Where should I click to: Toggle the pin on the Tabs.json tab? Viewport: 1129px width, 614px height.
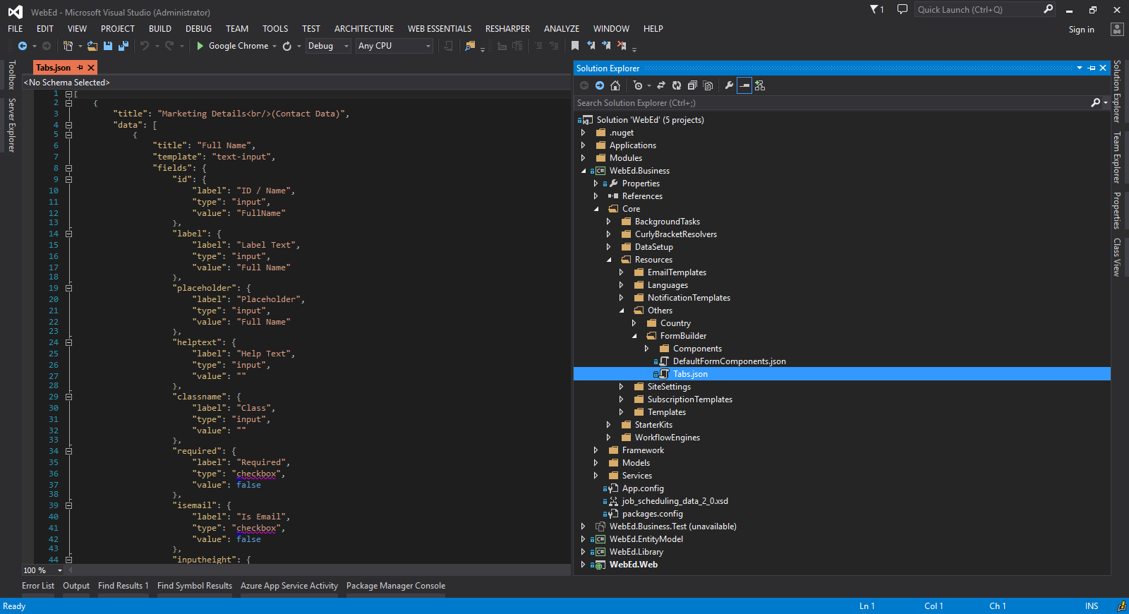(80, 68)
